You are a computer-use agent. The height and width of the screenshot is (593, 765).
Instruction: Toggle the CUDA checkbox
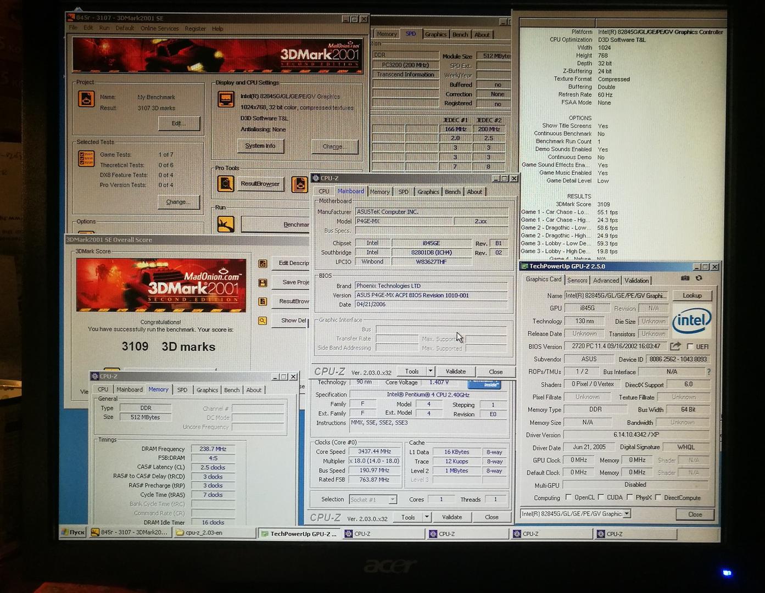pos(601,497)
